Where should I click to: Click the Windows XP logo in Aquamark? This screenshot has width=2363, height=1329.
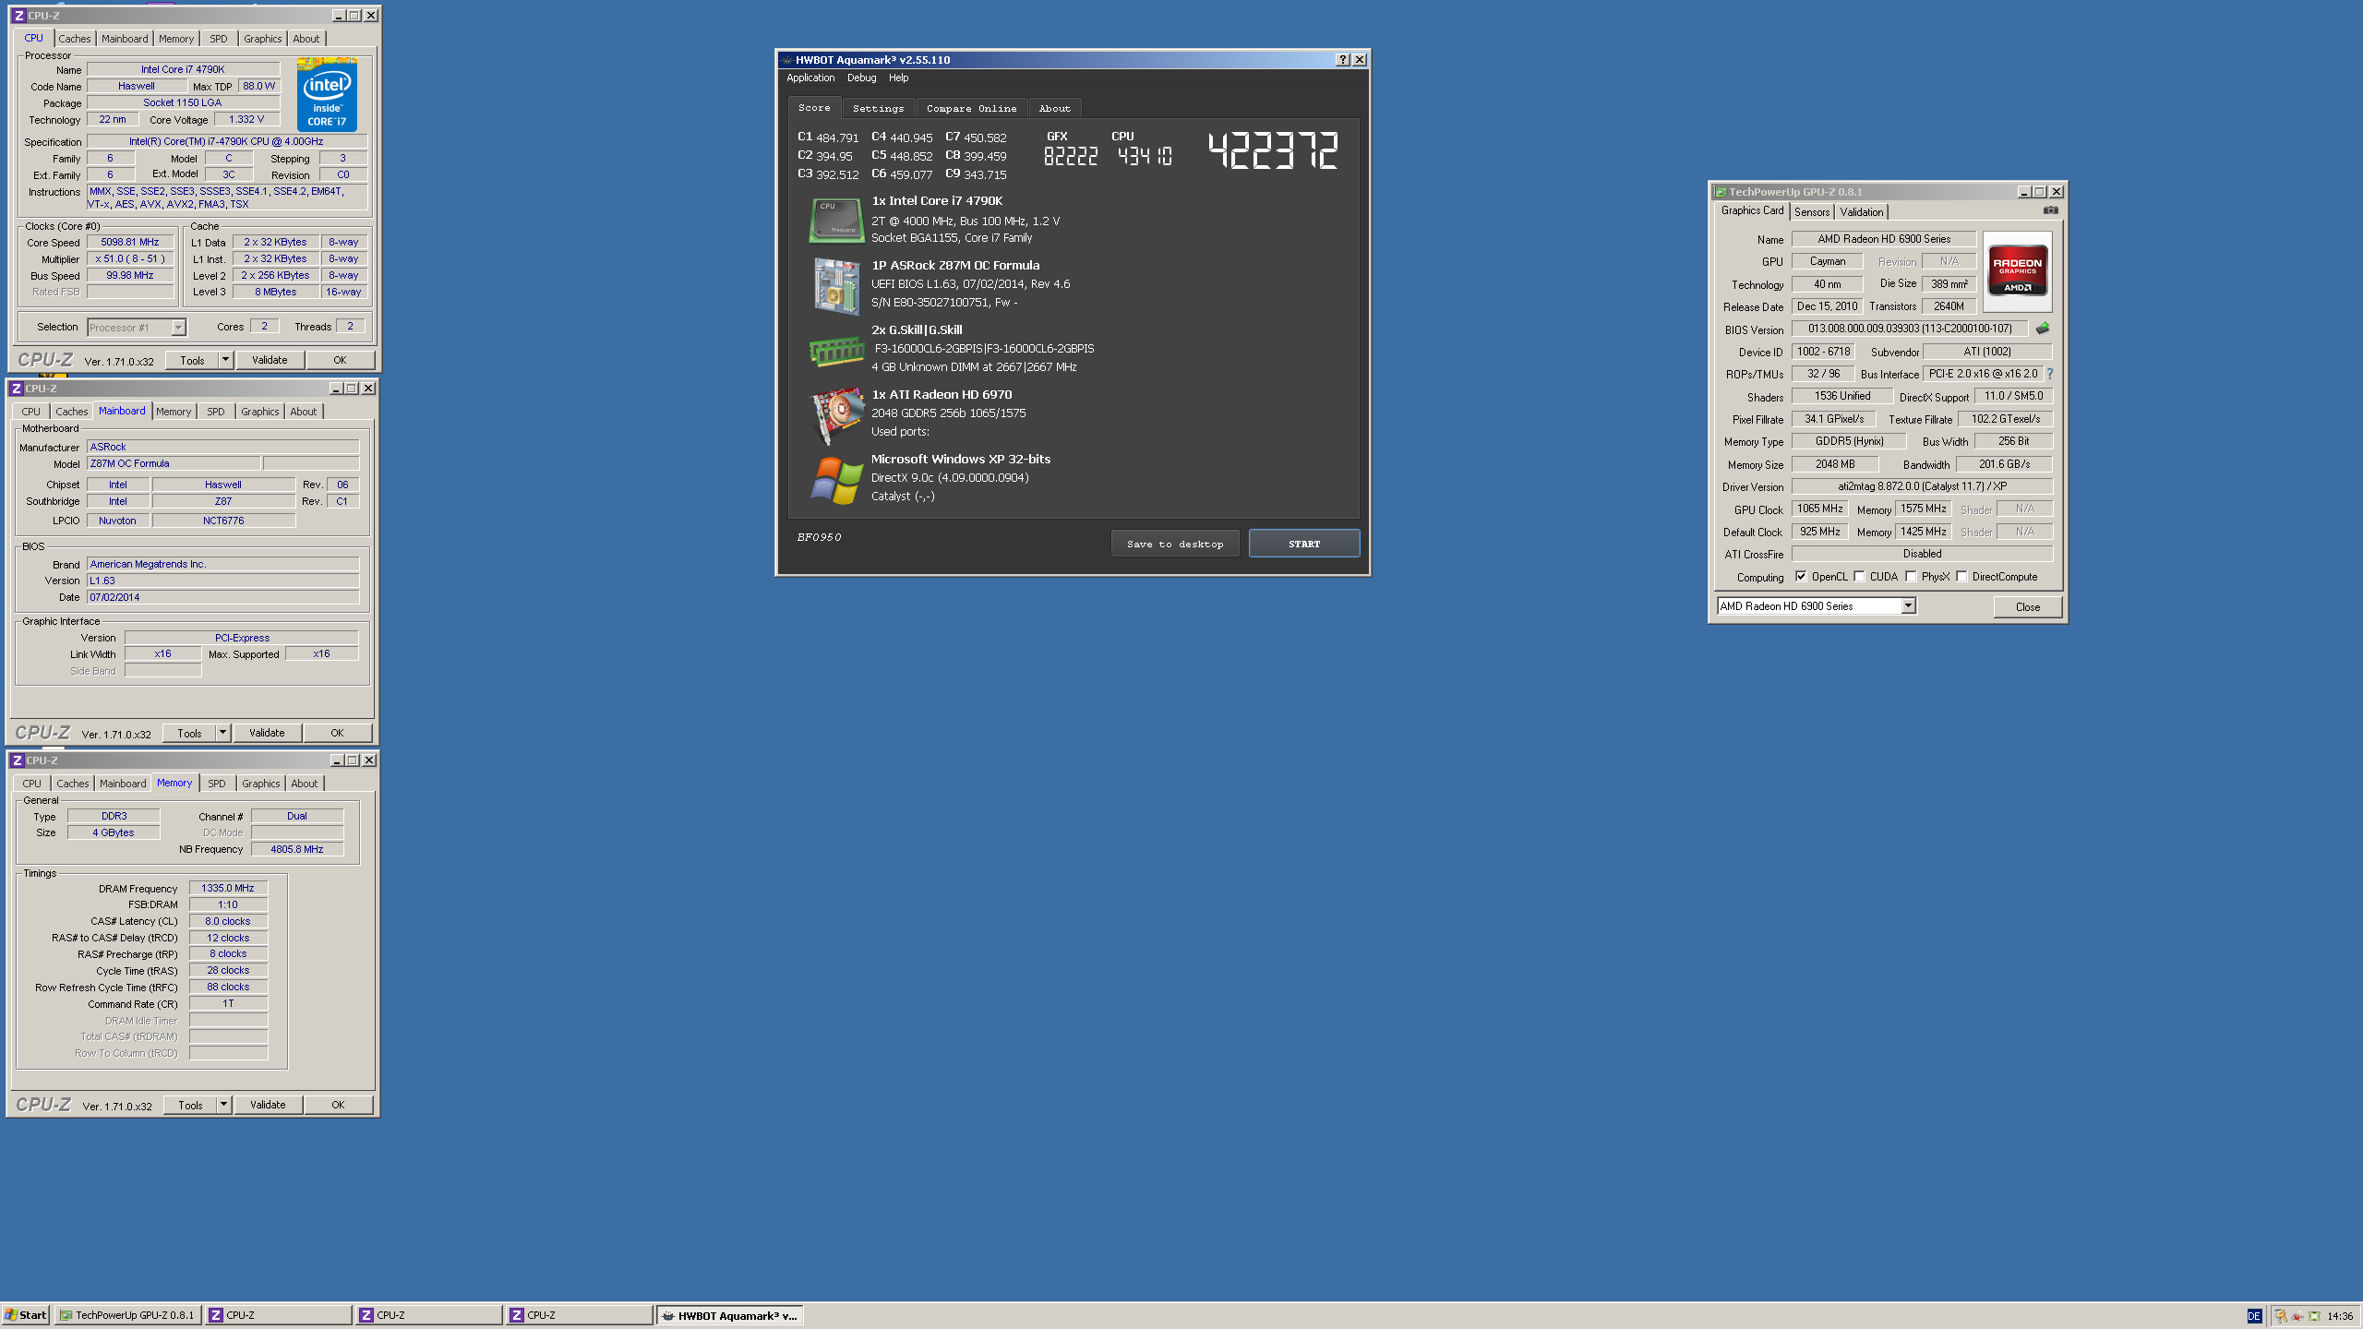836,480
